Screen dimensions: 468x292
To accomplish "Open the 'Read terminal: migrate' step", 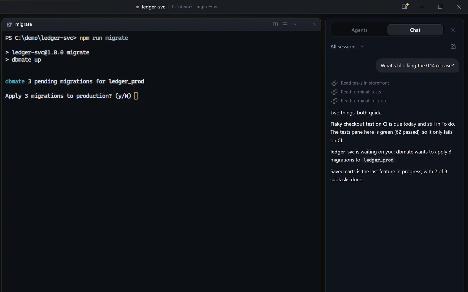I will click(359, 101).
